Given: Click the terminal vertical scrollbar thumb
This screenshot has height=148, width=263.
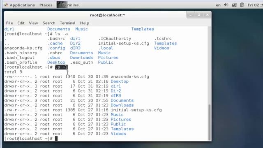Looking at the screenshot, I should click(209, 123).
